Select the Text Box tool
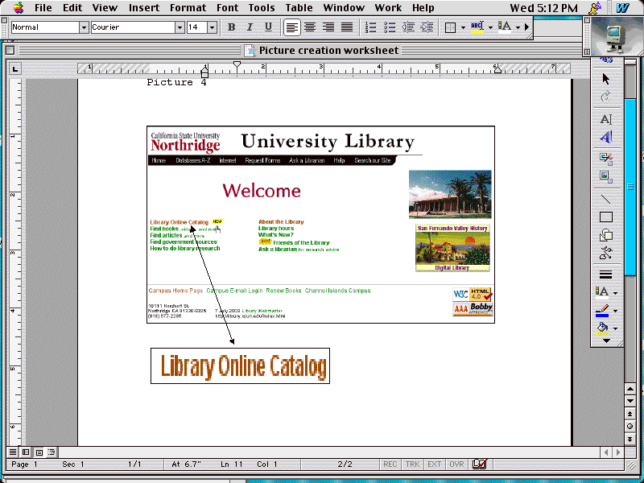The height and width of the screenshot is (483, 644). [606, 119]
